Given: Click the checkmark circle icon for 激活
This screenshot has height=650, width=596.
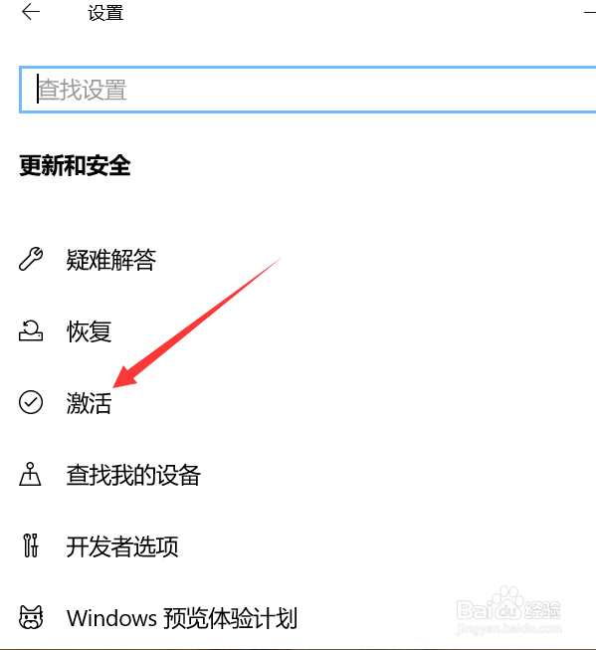Looking at the screenshot, I should point(31,402).
